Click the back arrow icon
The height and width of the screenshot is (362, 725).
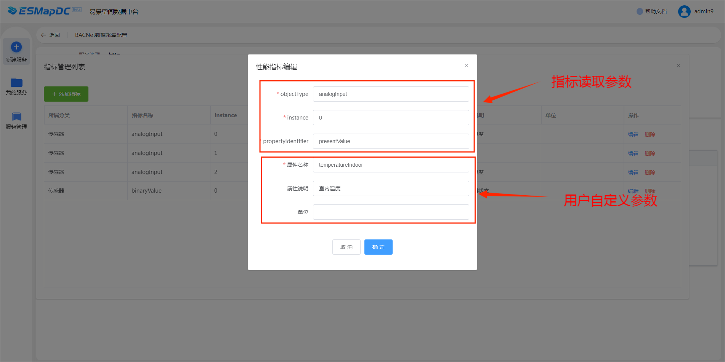point(43,35)
